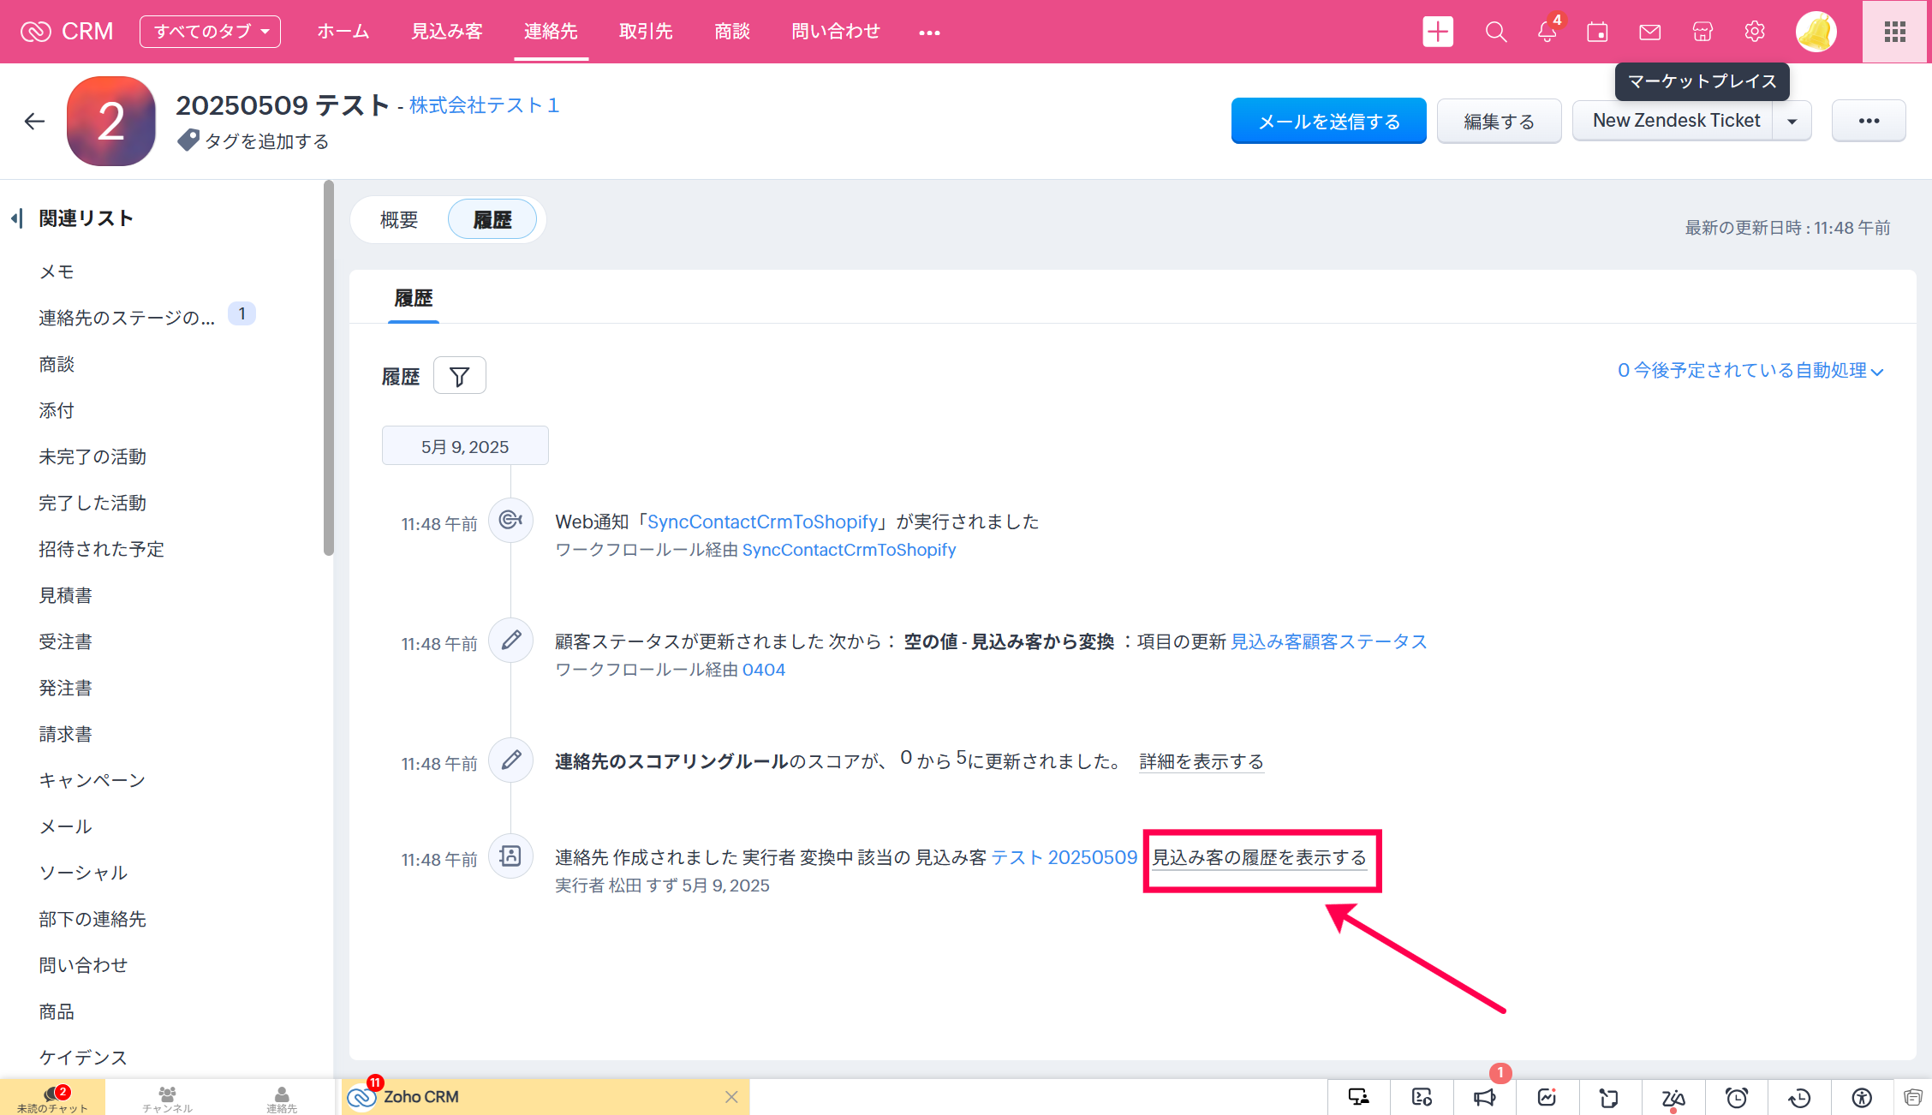Screen dimensions: 1932x1115
Task: Open the calendar icon in header
Action: coord(1597,32)
